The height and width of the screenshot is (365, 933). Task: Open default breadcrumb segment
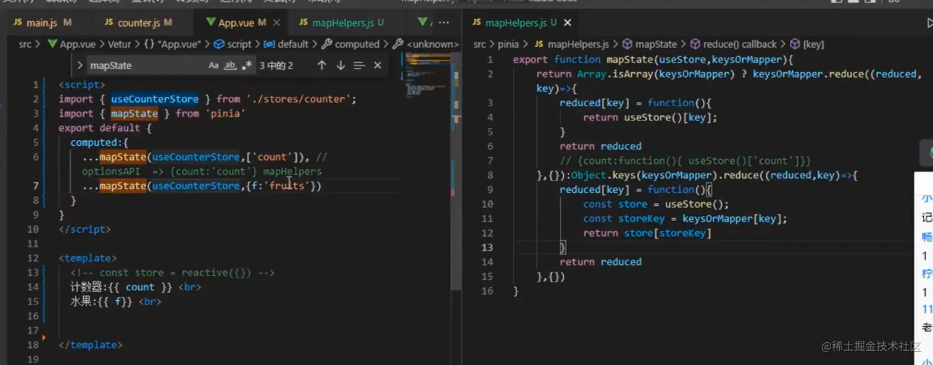(286, 44)
